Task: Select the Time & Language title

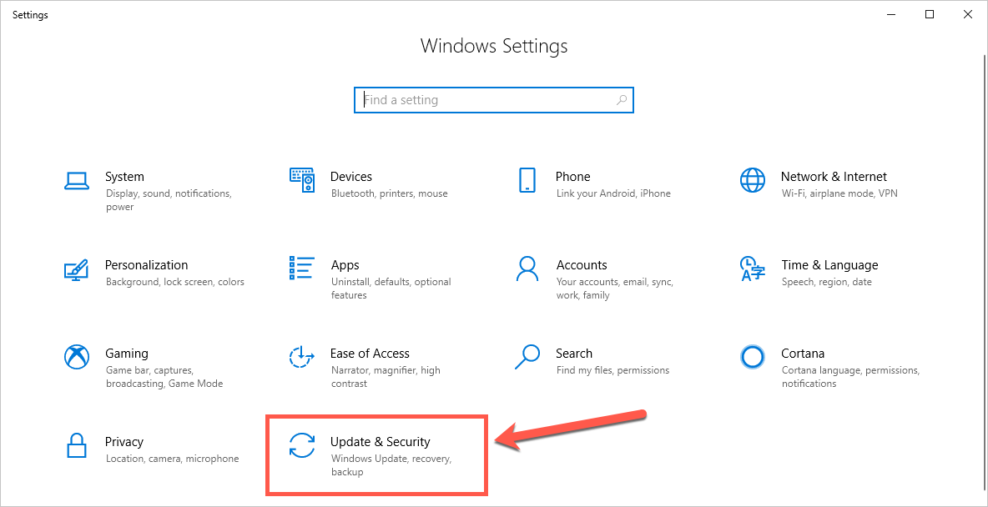Action: pyautogui.click(x=829, y=265)
